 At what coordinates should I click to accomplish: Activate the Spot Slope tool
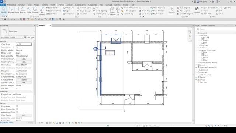(51, 14)
